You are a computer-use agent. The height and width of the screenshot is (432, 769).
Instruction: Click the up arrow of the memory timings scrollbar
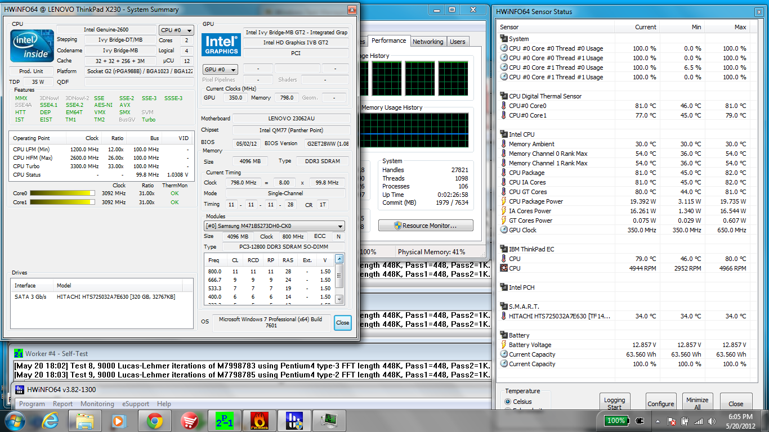(339, 259)
